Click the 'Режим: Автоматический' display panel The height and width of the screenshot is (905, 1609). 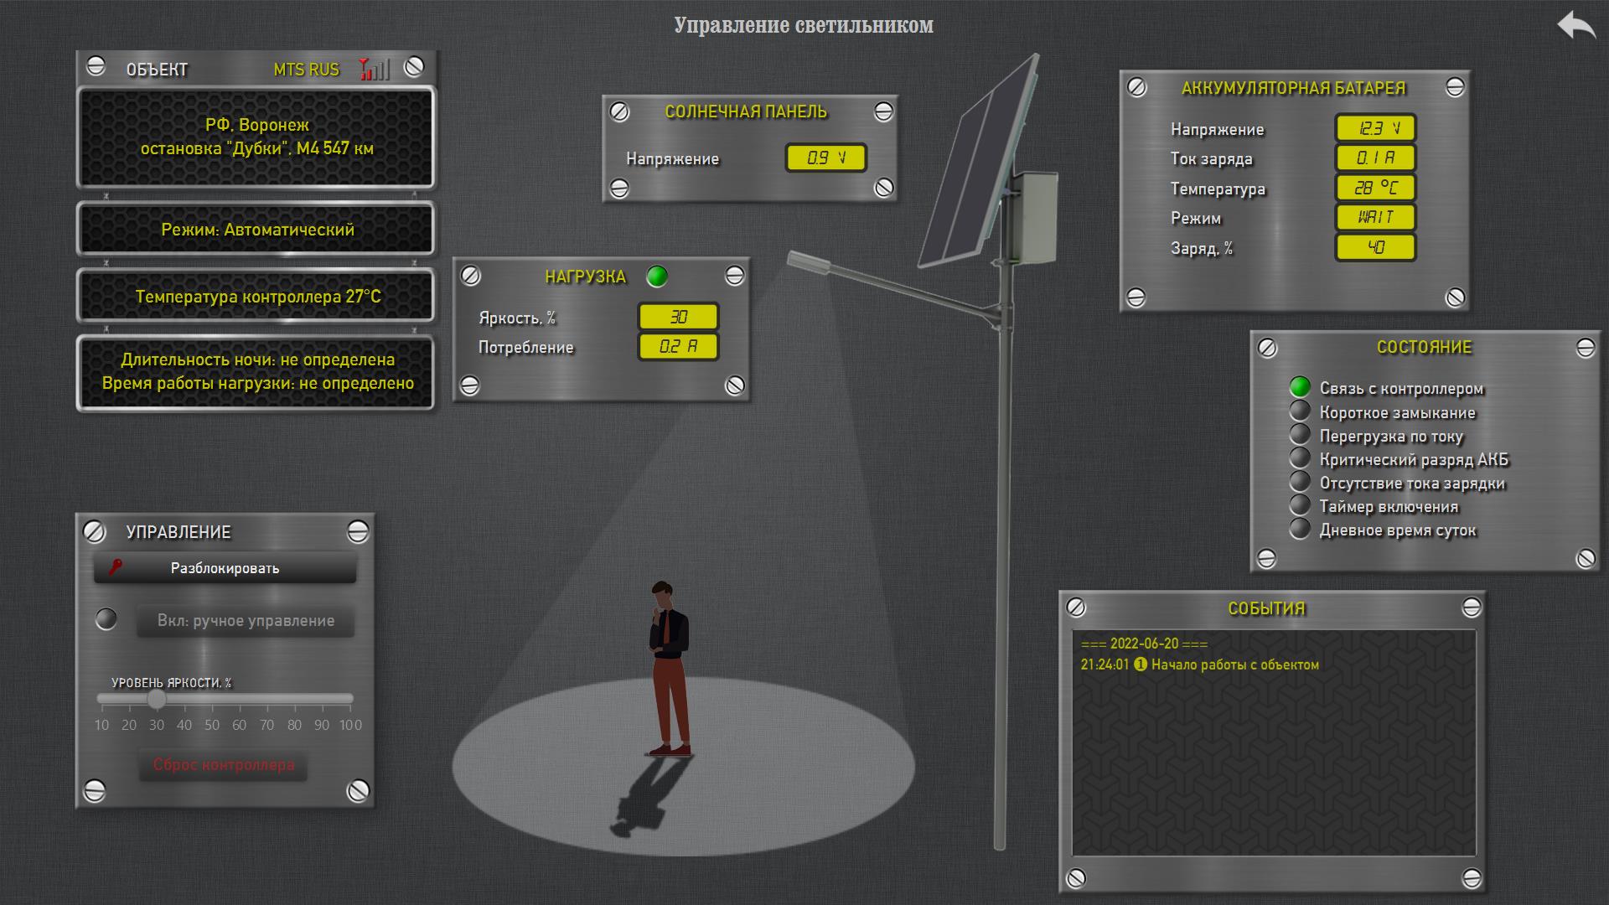[x=256, y=229]
